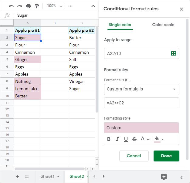
Task: Open the text color A dropdown
Action: coord(145,139)
